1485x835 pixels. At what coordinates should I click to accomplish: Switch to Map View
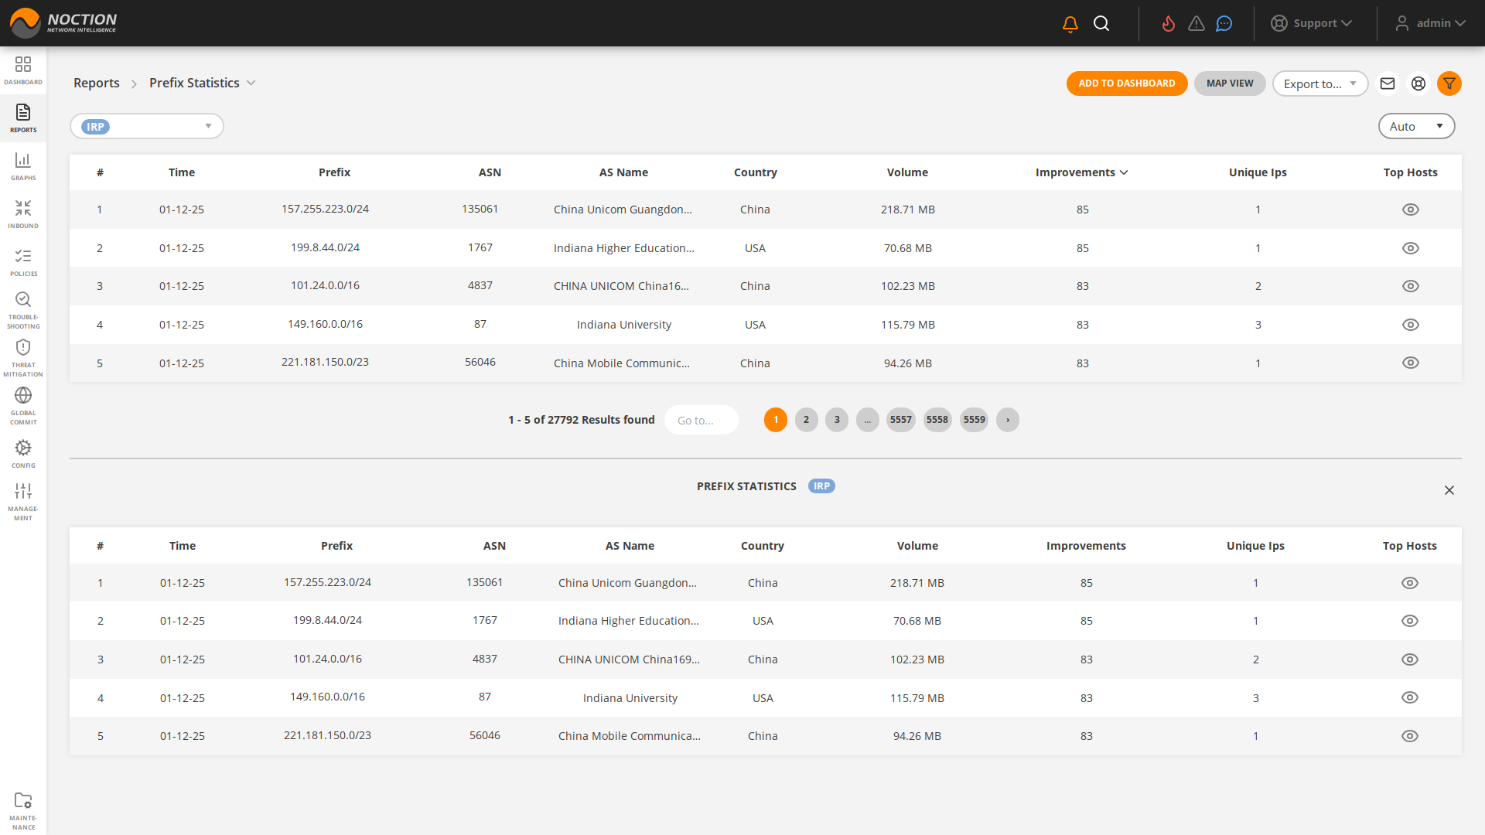point(1229,83)
